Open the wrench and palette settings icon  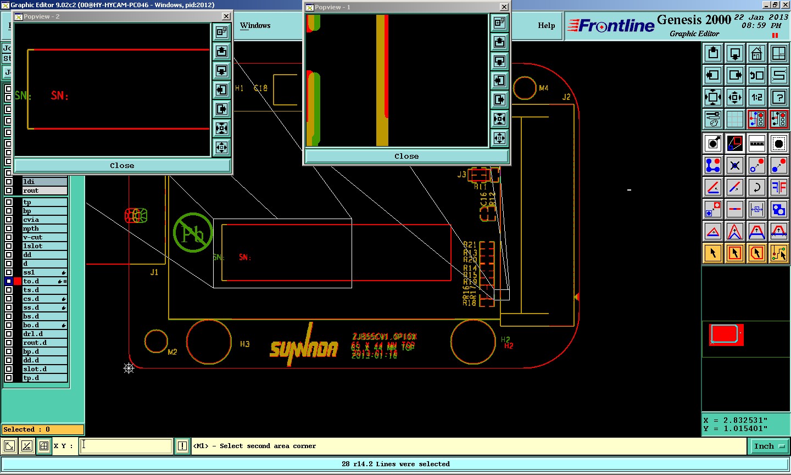click(x=713, y=119)
